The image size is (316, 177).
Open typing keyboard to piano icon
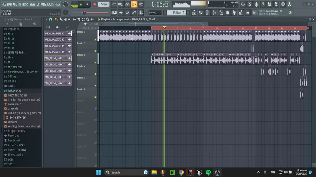coord(114,13)
